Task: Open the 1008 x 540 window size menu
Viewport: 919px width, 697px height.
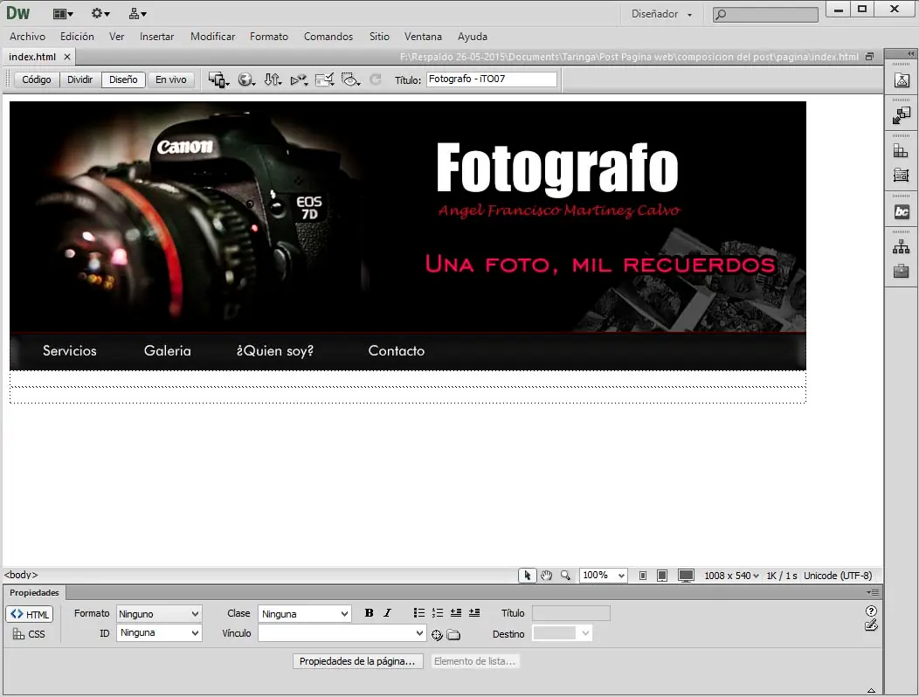Action: coord(731,576)
